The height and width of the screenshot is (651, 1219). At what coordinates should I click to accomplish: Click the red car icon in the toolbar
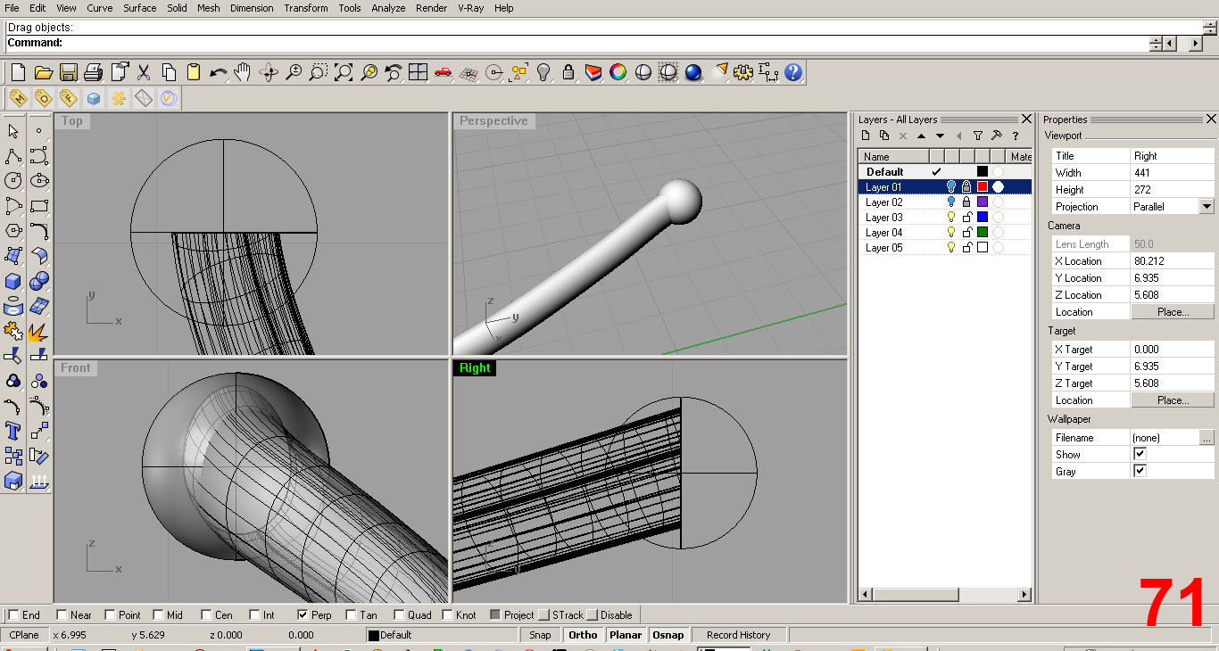coord(444,72)
